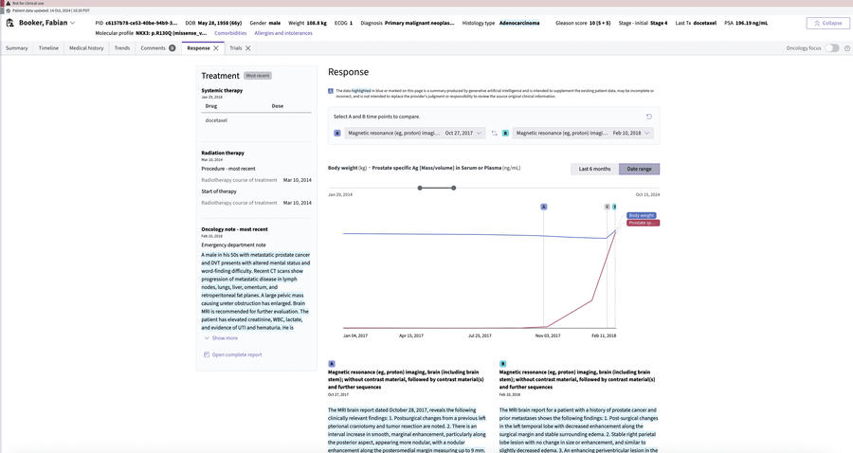Click the left handle of the date range slider
This screenshot has width=853, height=453.
(x=420, y=188)
